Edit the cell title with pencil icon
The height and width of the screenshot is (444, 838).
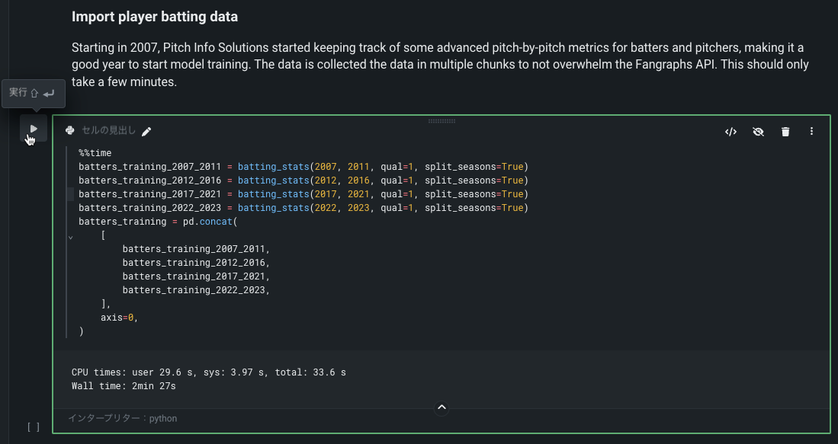146,132
